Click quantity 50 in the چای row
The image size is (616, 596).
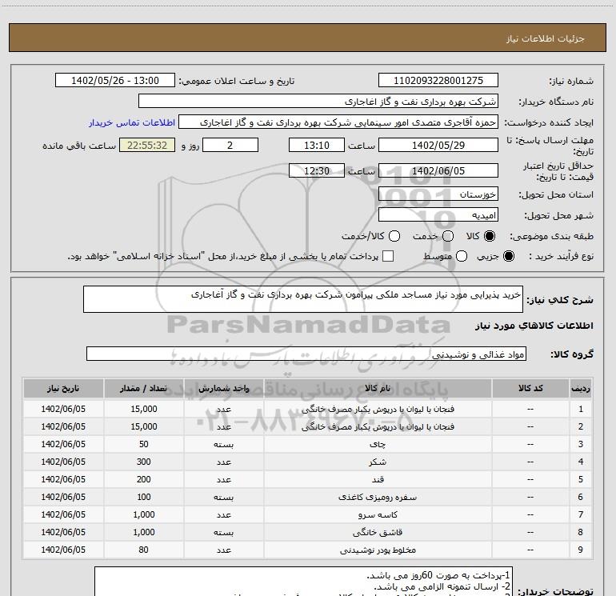(x=144, y=444)
